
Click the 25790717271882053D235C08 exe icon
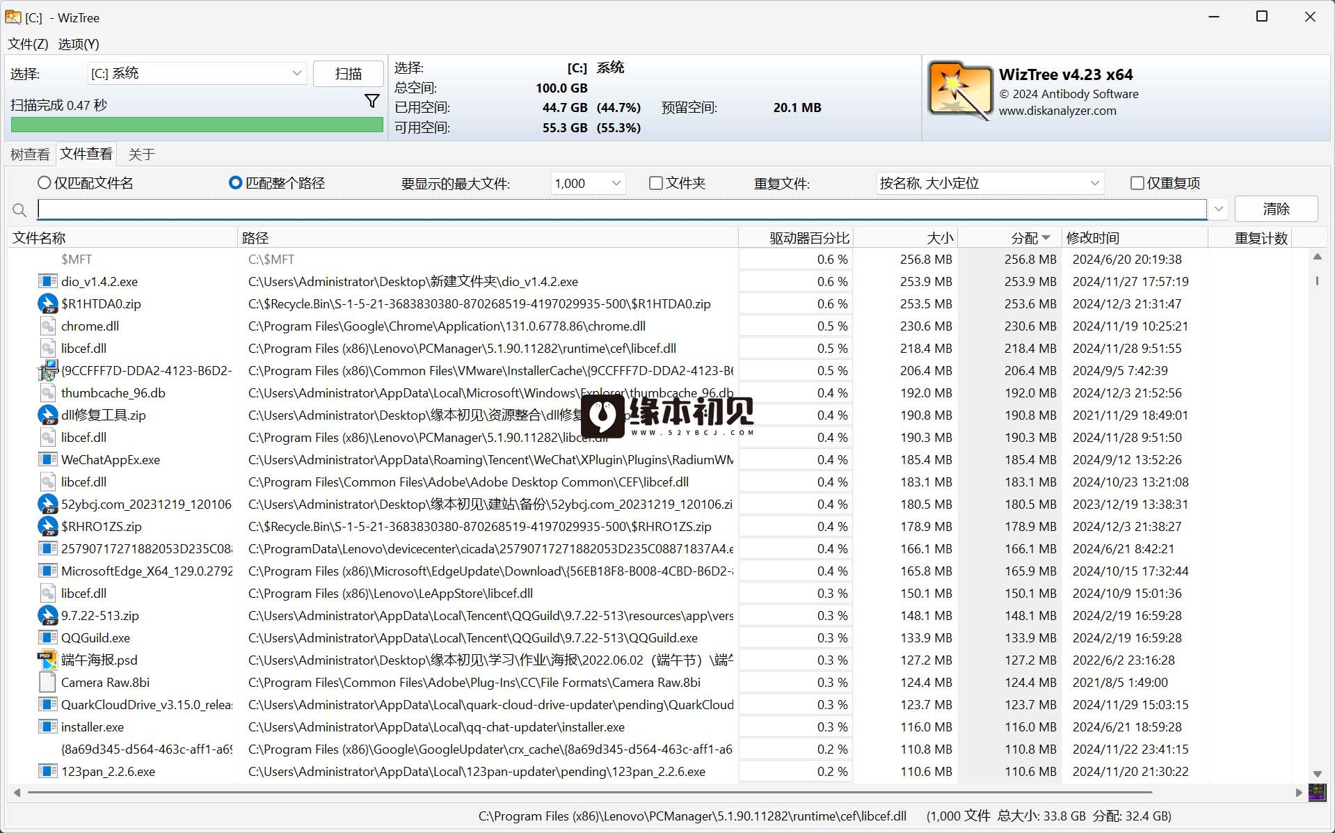coord(47,548)
